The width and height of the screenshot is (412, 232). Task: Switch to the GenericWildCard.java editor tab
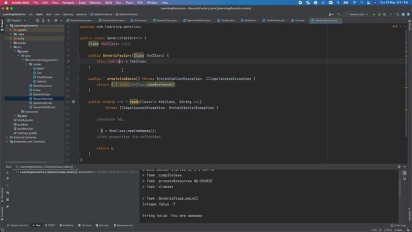pyautogui.click(x=199, y=20)
